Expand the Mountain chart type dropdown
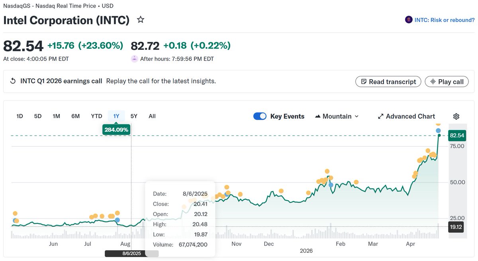 pos(337,116)
